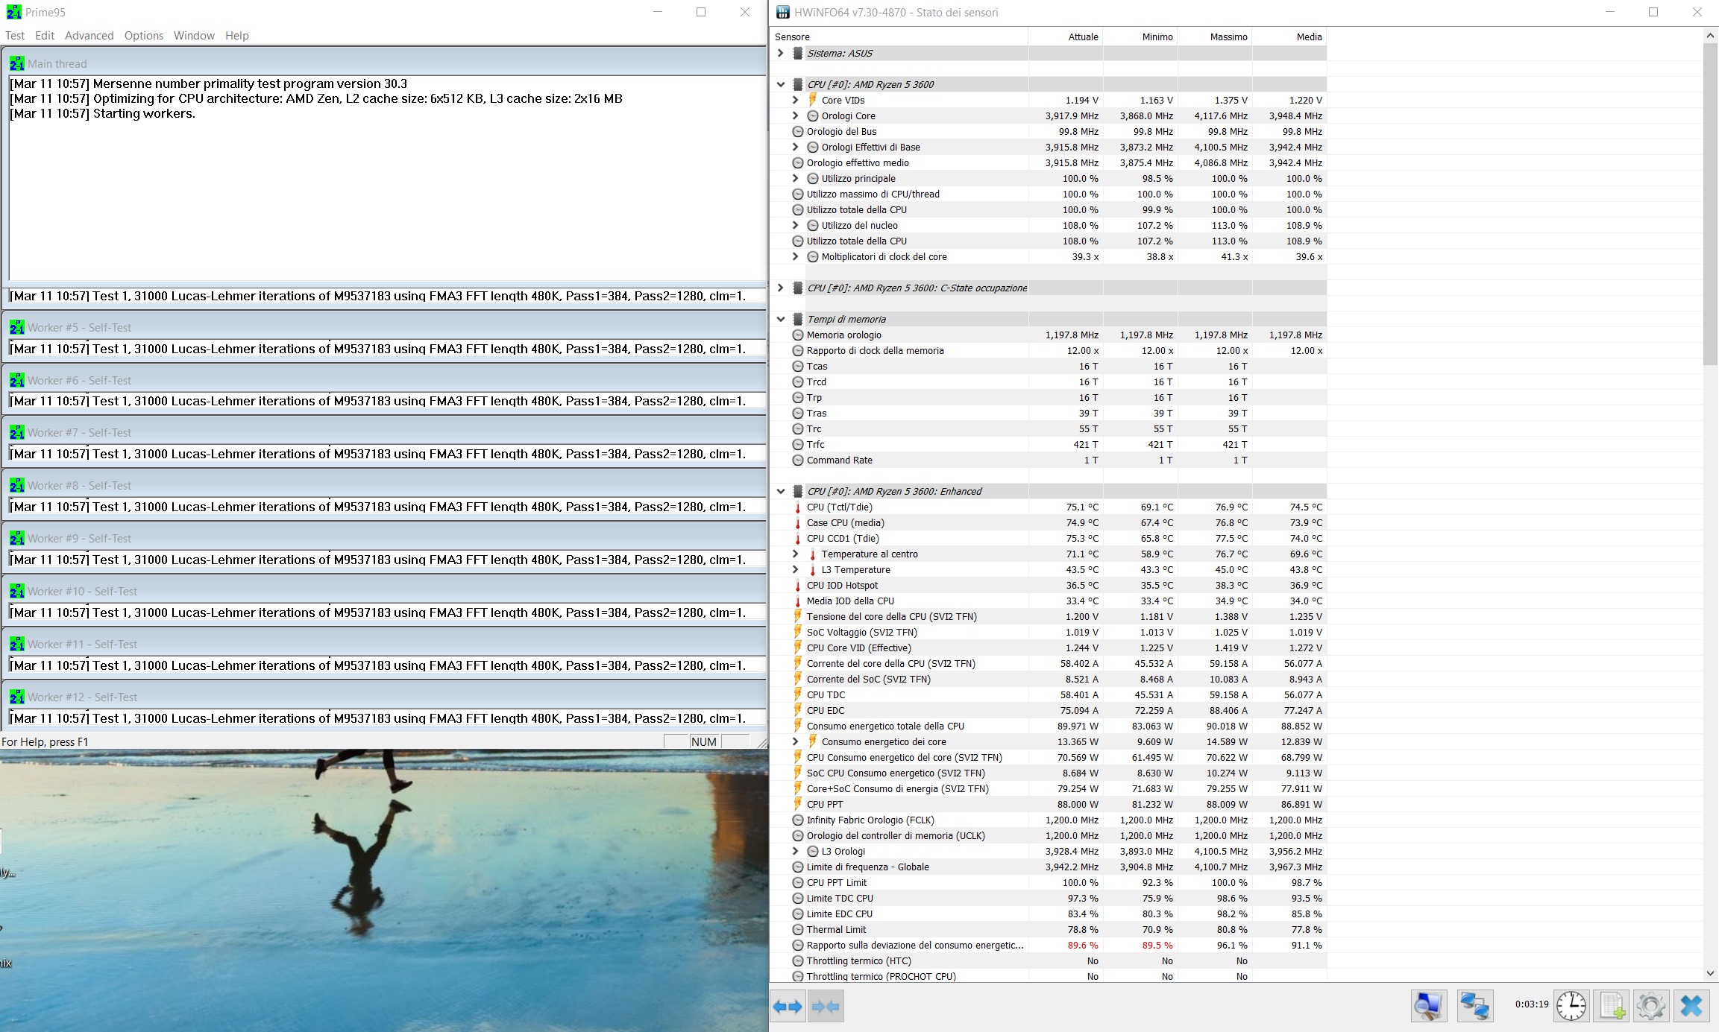Click the Attuale column header

pyautogui.click(x=1065, y=37)
